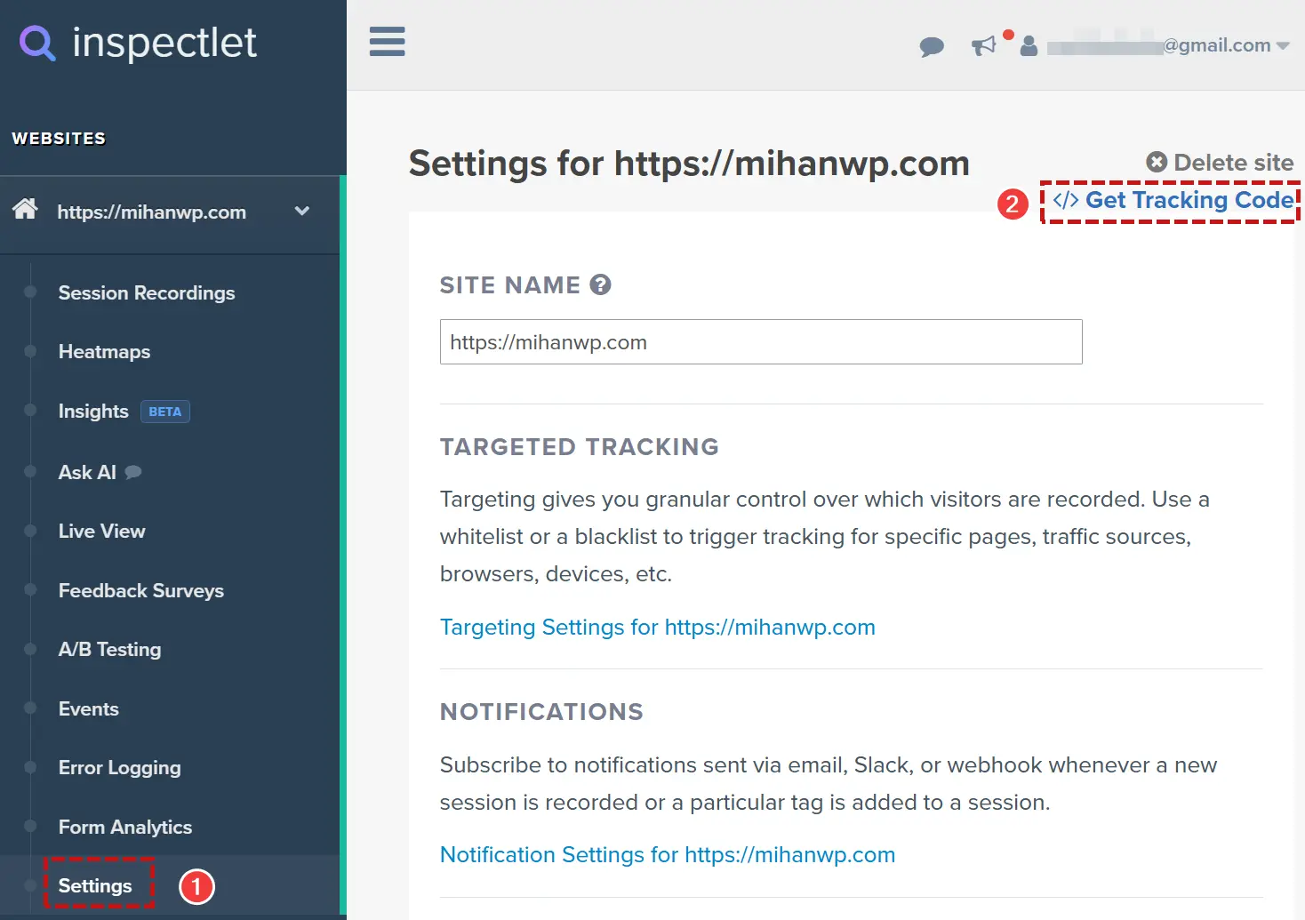Select Settings in the sidebar
This screenshot has width=1305, height=920.
[95, 886]
